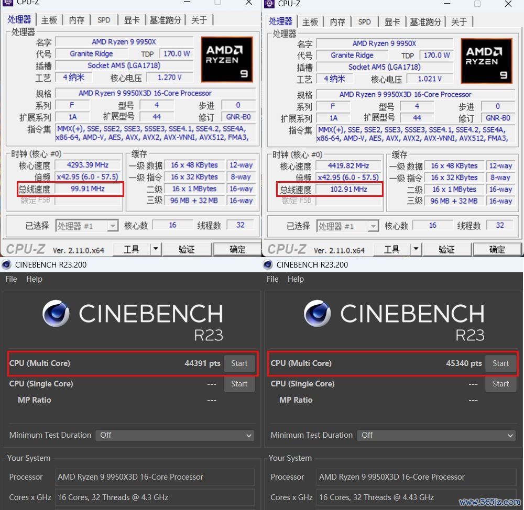Open Help menu in right Cinebench window
The height and width of the screenshot is (510, 524).
pos(296,279)
